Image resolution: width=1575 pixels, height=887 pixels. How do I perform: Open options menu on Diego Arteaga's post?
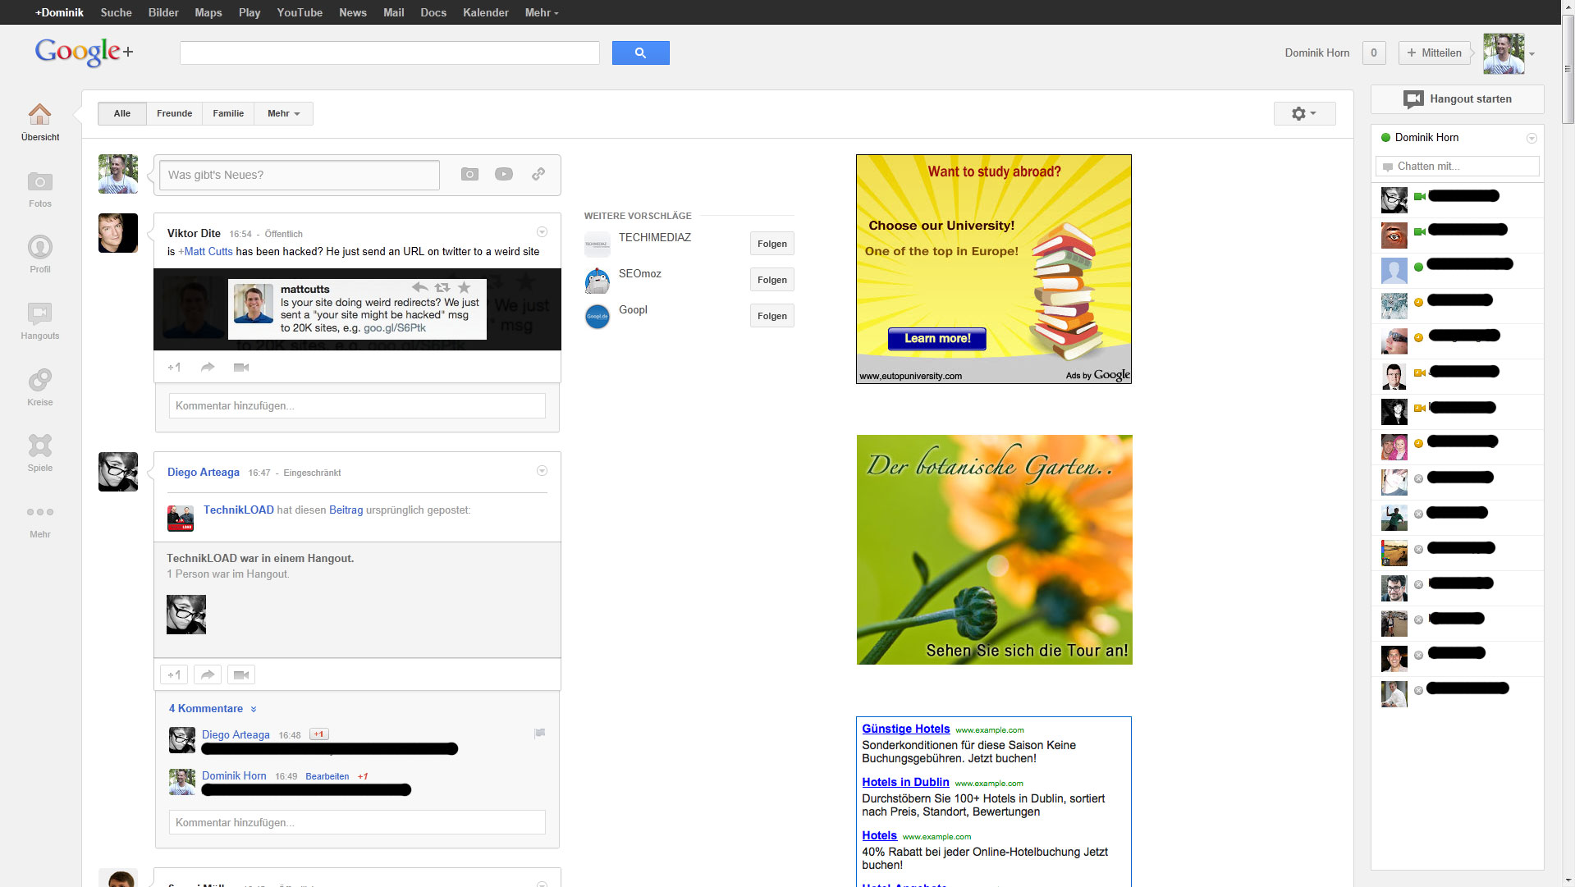click(x=542, y=471)
